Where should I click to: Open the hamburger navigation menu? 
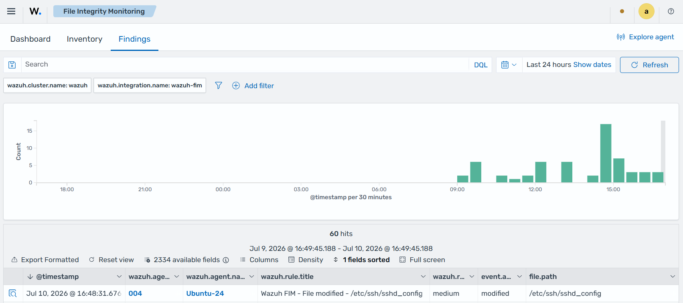click(x=11, y=11)
